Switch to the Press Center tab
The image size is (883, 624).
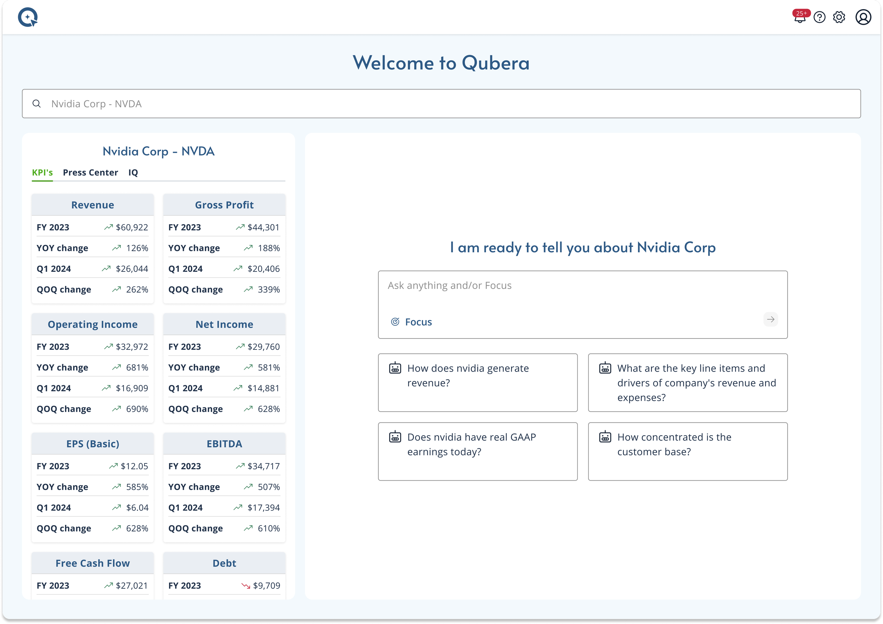[90, 173]
